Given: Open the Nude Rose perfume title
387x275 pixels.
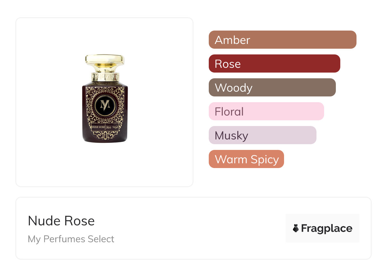Looking at the screenshot, I should [x=61, y=221].
